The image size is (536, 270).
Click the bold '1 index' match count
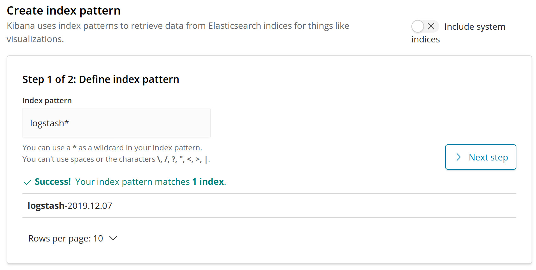pos(208,182)
